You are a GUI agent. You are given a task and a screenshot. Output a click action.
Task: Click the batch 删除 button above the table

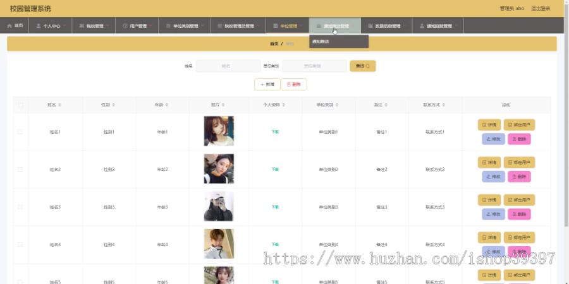294,85
